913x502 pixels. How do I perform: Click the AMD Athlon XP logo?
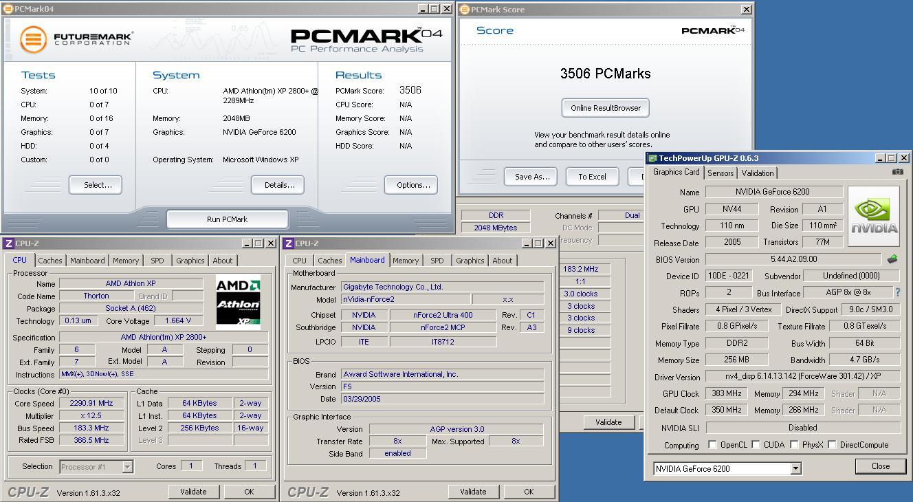[238, 303]
